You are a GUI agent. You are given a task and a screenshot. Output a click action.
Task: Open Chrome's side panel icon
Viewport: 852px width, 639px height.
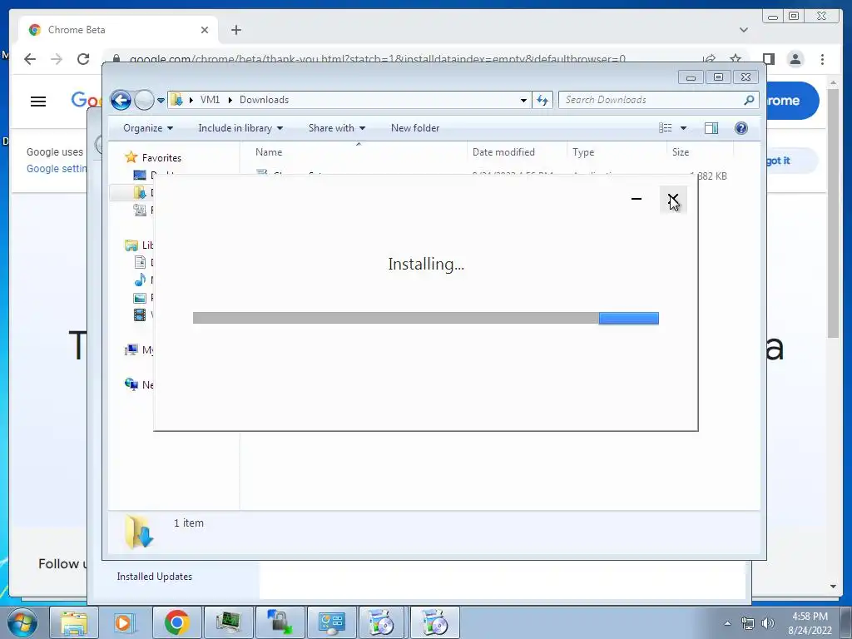(x=768, y=59)
